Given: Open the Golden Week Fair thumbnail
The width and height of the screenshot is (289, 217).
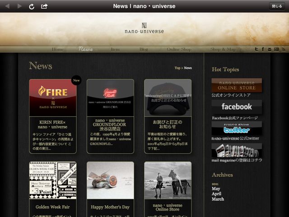Looking at the screenshot, I should coord(53,180).
